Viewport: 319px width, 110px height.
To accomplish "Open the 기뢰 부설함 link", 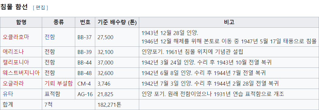I will [x=59, y=83].
